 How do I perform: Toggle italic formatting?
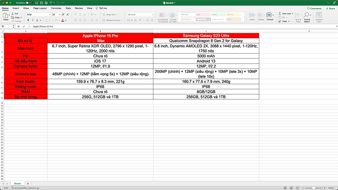coord(32,20)
